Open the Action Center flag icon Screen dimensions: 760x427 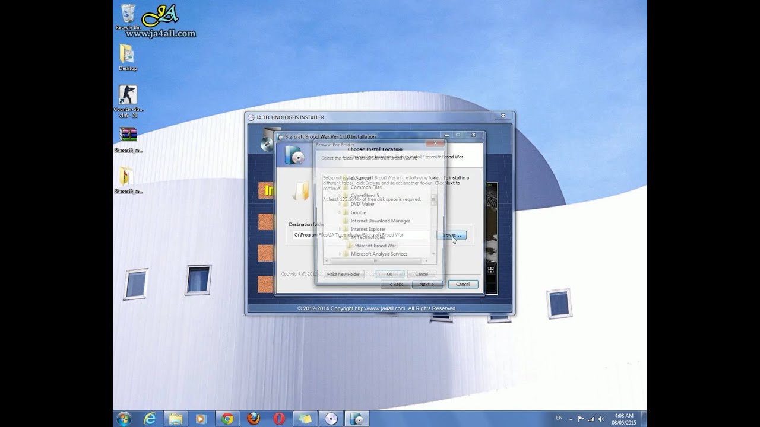point(581,419)
